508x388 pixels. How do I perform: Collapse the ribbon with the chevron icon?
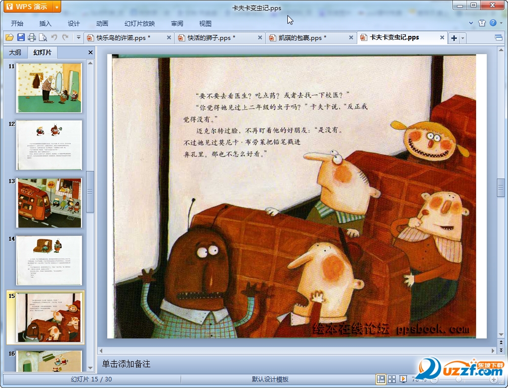point(471,23)
